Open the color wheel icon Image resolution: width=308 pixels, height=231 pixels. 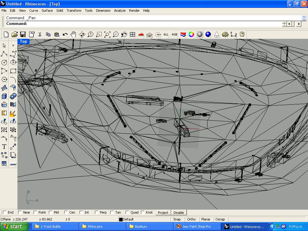[x=191, y=35]
